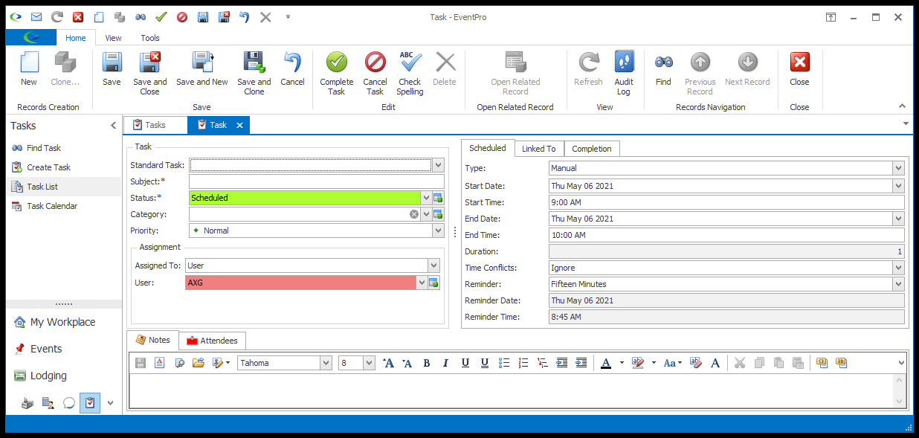This screenshot has width=919, height=438.
Task: Expand the Assigned To dropdown
Action: click(x=434, y=265)
